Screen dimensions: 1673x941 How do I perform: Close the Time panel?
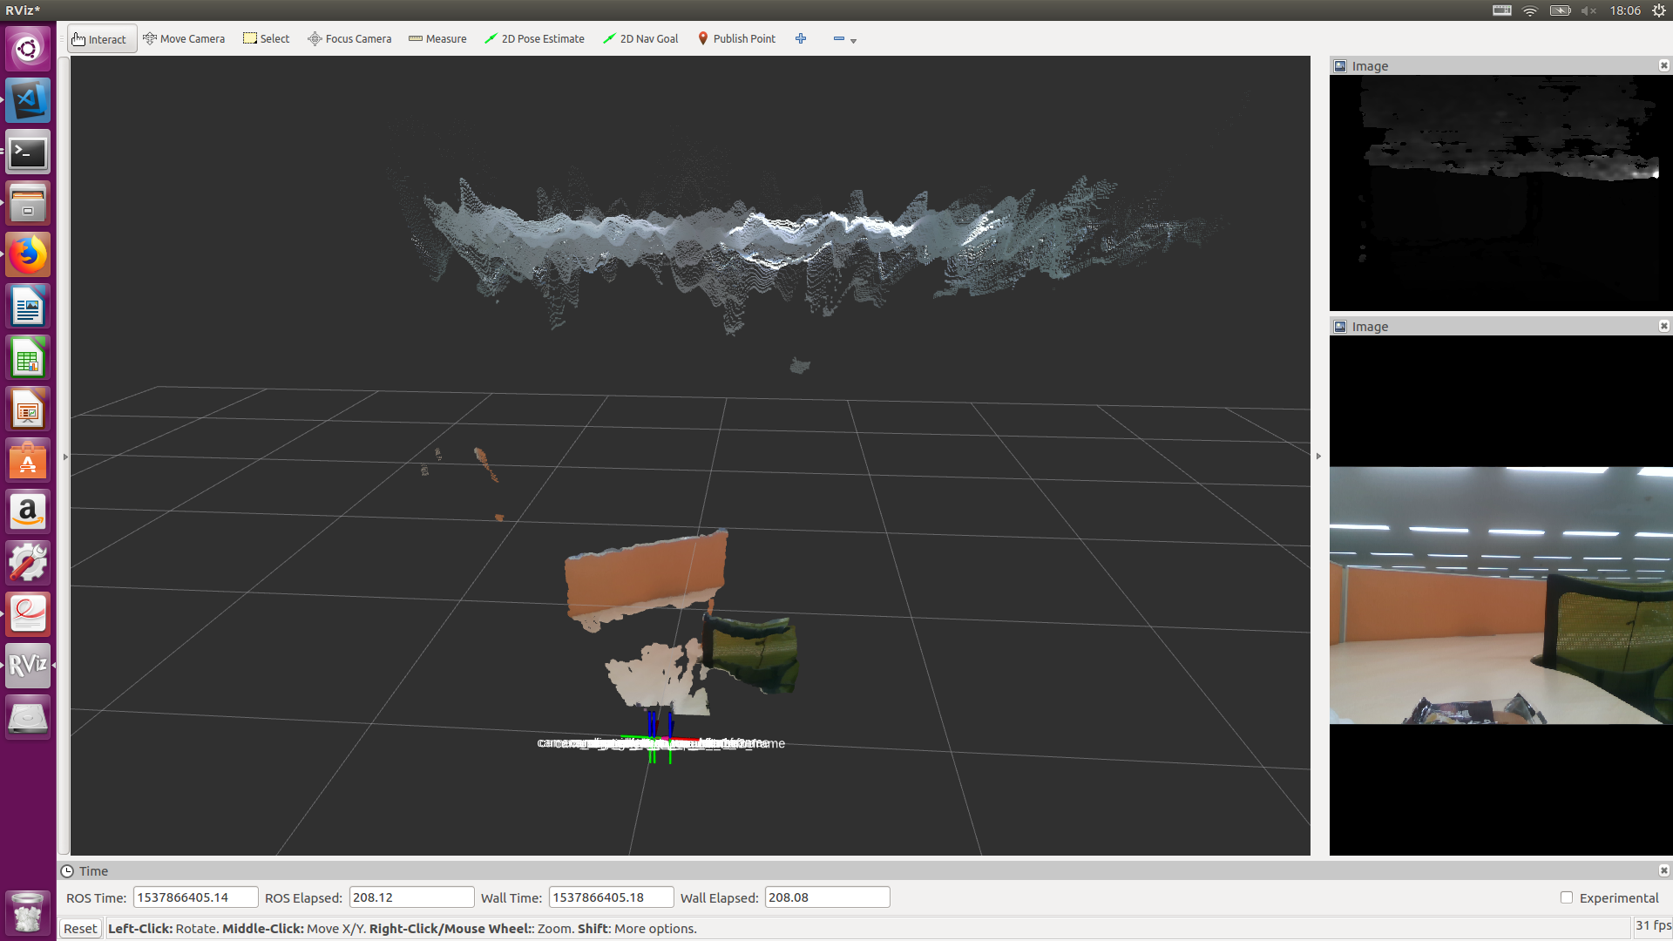[1663, 870]
